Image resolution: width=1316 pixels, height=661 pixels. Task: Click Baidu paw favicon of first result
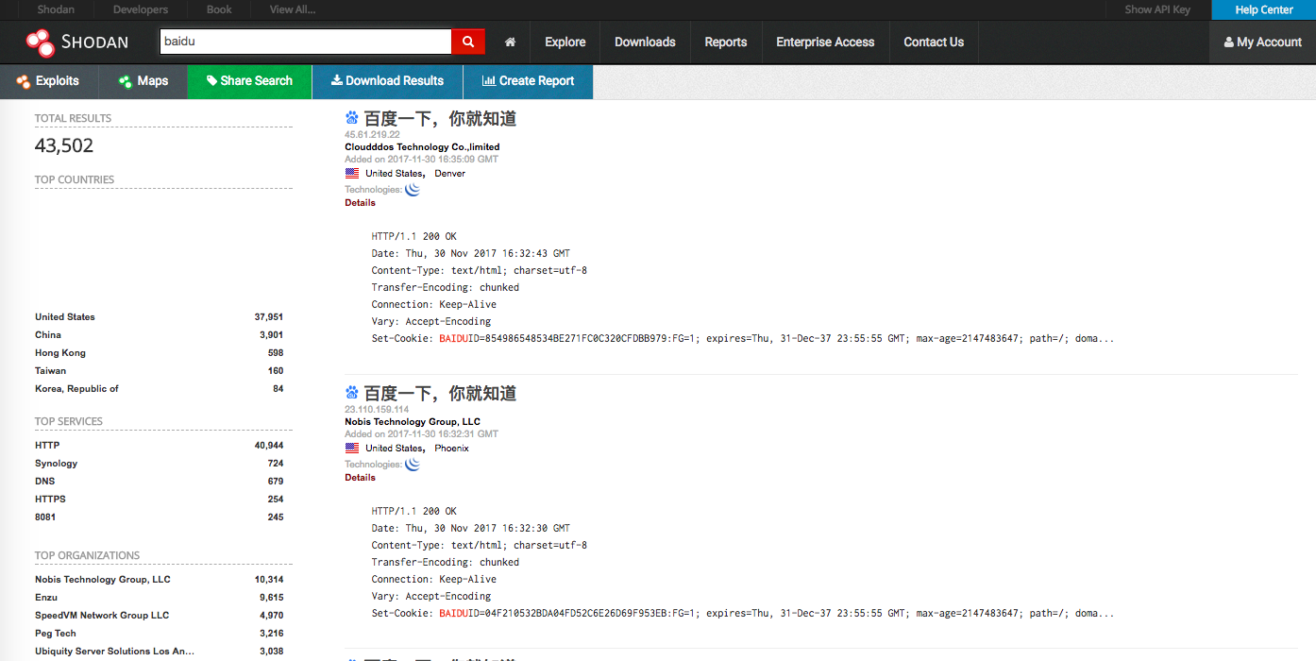[x=352, y=119]
